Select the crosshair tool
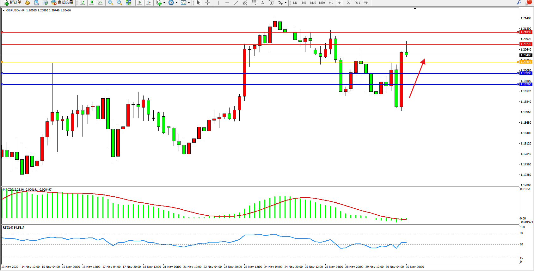 (x=207, y=3)
